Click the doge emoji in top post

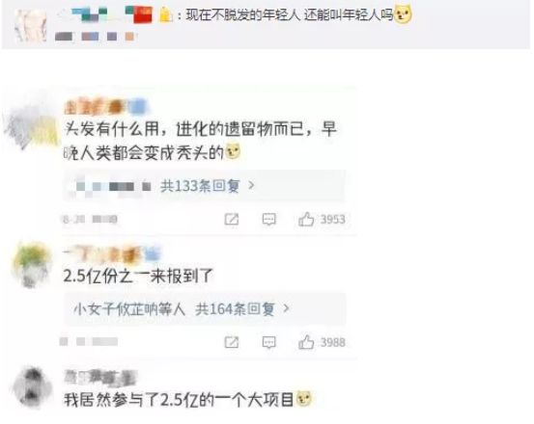[403, 14]
